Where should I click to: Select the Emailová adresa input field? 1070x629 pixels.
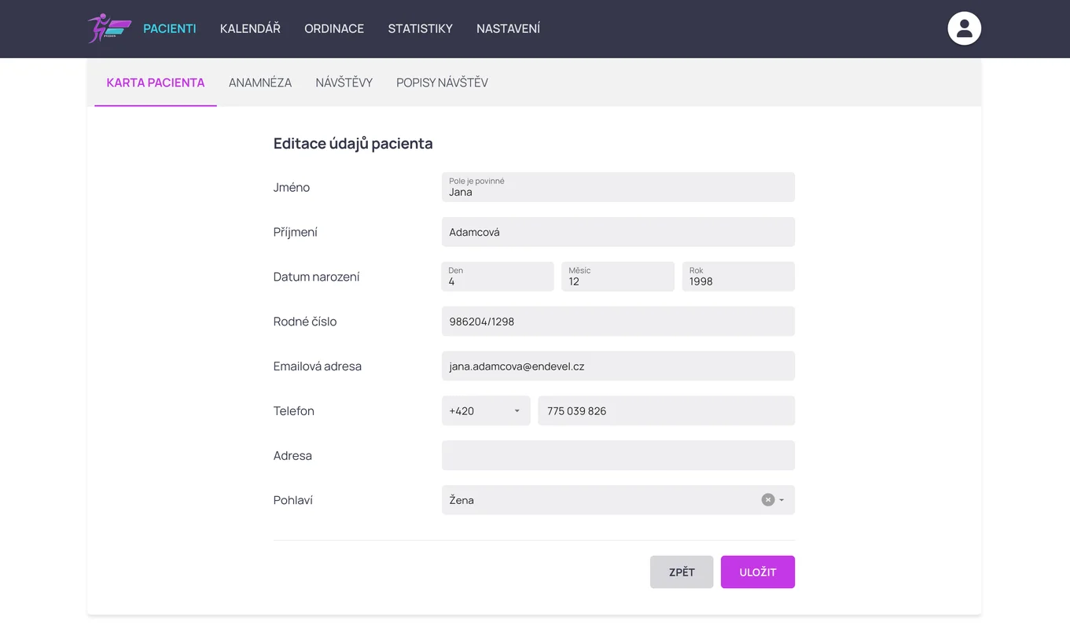(617, 366)
